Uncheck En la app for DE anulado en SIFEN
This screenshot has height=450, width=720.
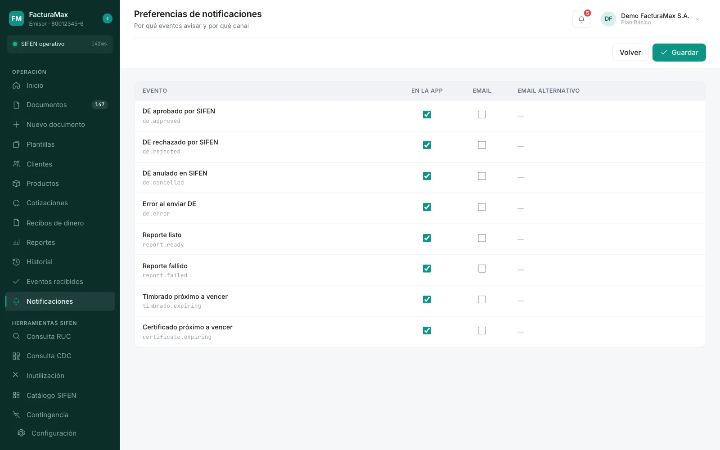[x=427, y=176]
